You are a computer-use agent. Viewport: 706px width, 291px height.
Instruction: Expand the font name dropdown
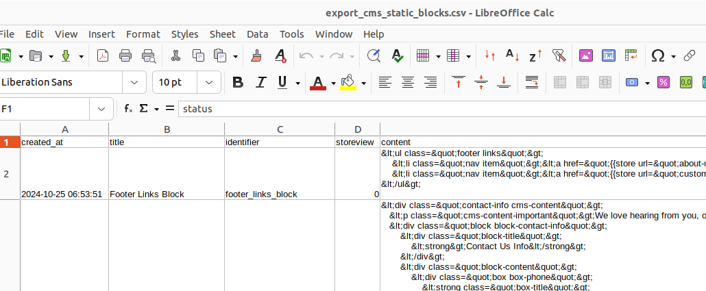(x=134, y=83)
